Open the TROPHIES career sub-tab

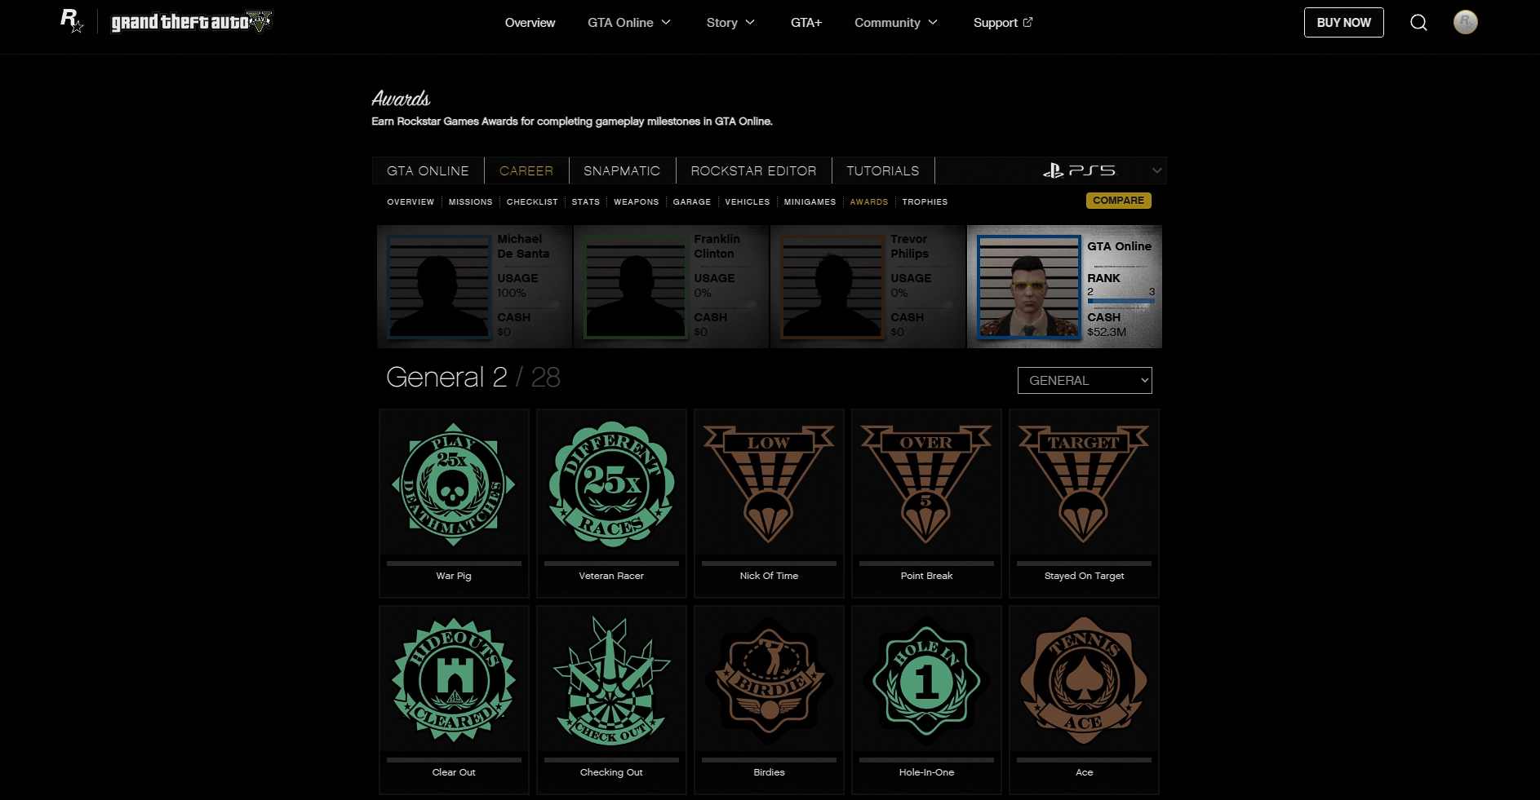[925, 201]
